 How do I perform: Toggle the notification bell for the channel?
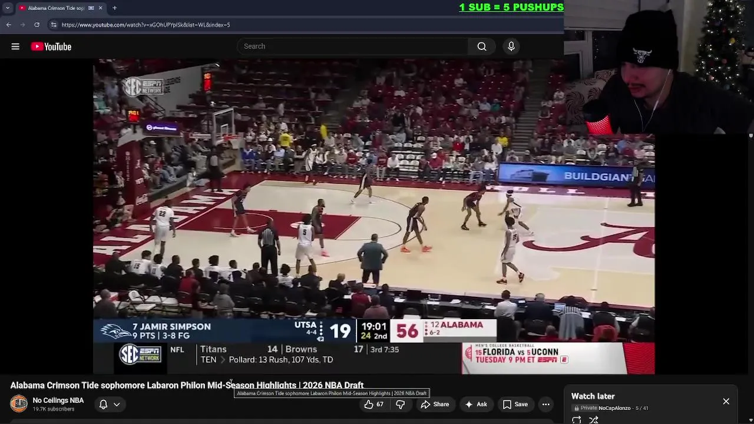[103, 404]
